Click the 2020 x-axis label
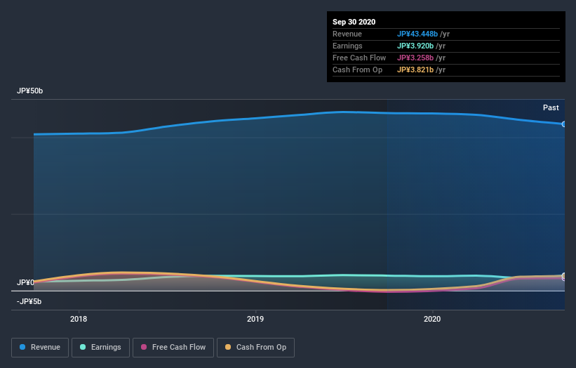Viewport: 576px width, 368px height. pos(432,319)
